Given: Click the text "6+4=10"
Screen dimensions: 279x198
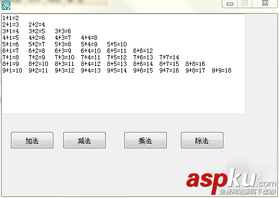Looking at the screenshot, I should (90, 51).
